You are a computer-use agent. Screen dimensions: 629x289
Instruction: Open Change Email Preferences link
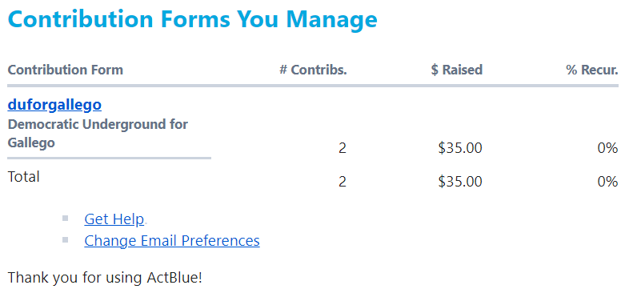point(172,240)
